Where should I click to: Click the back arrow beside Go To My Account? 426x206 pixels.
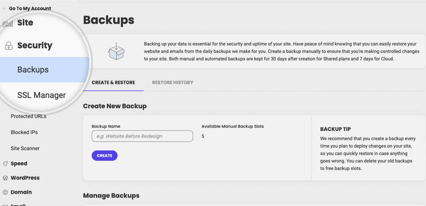coord(4,9)
